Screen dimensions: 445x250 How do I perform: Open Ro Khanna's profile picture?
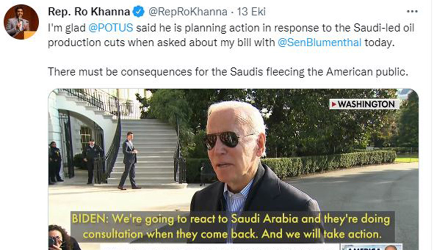coord(21,22)
